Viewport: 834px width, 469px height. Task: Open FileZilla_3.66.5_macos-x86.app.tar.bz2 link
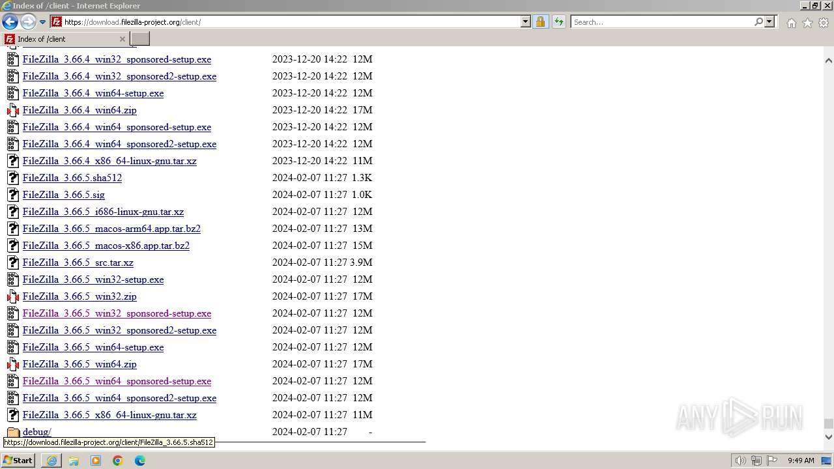106,246
